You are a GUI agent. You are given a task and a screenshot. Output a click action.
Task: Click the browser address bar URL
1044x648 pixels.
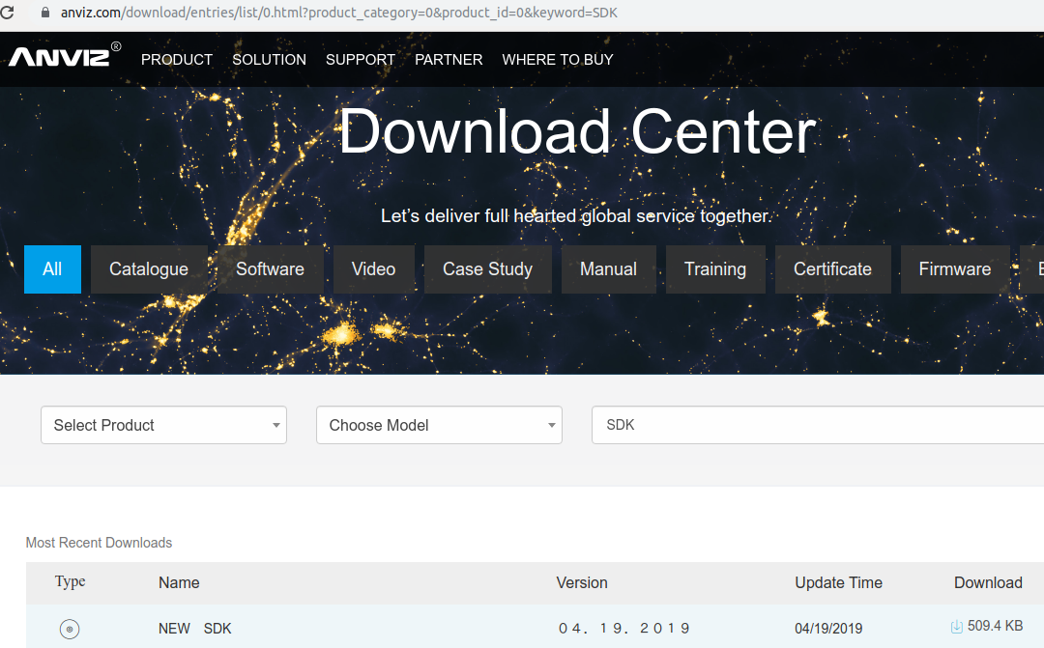339,13
